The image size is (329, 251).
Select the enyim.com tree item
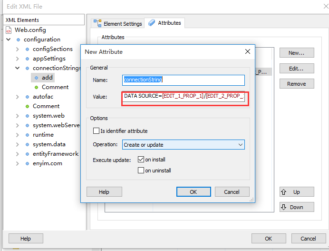48,163
